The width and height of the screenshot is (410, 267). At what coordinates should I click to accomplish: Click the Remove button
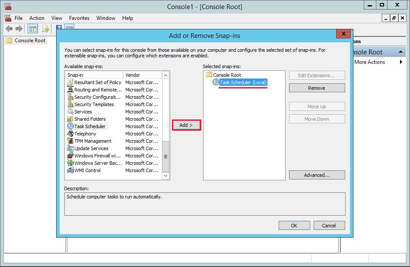317,88
